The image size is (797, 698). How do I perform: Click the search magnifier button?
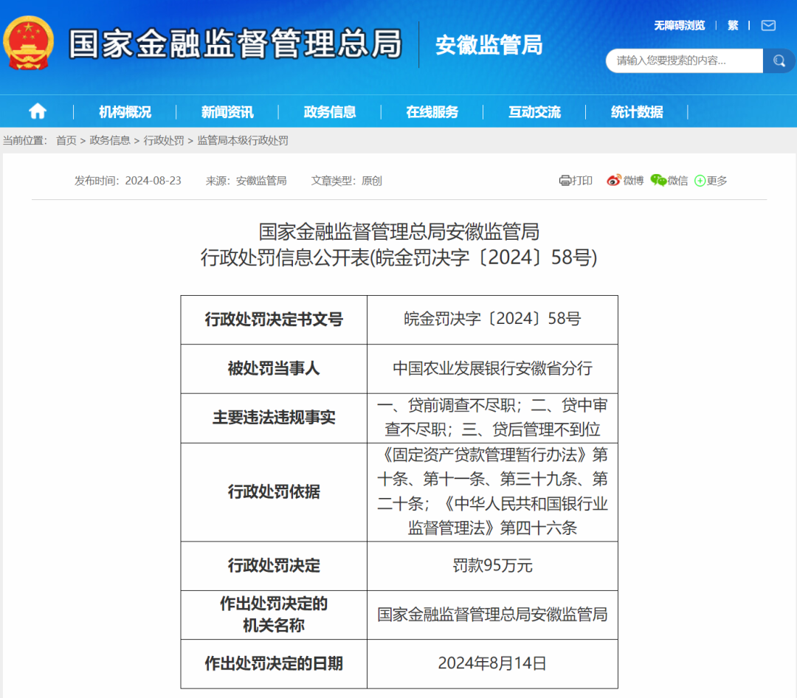pos(779,61)
